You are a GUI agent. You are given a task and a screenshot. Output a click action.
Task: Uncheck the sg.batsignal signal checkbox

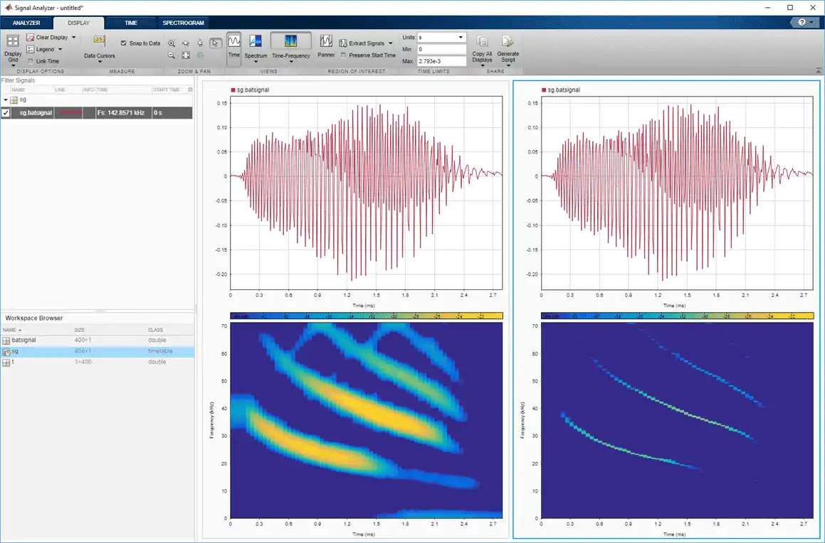(x=6, y=112)
